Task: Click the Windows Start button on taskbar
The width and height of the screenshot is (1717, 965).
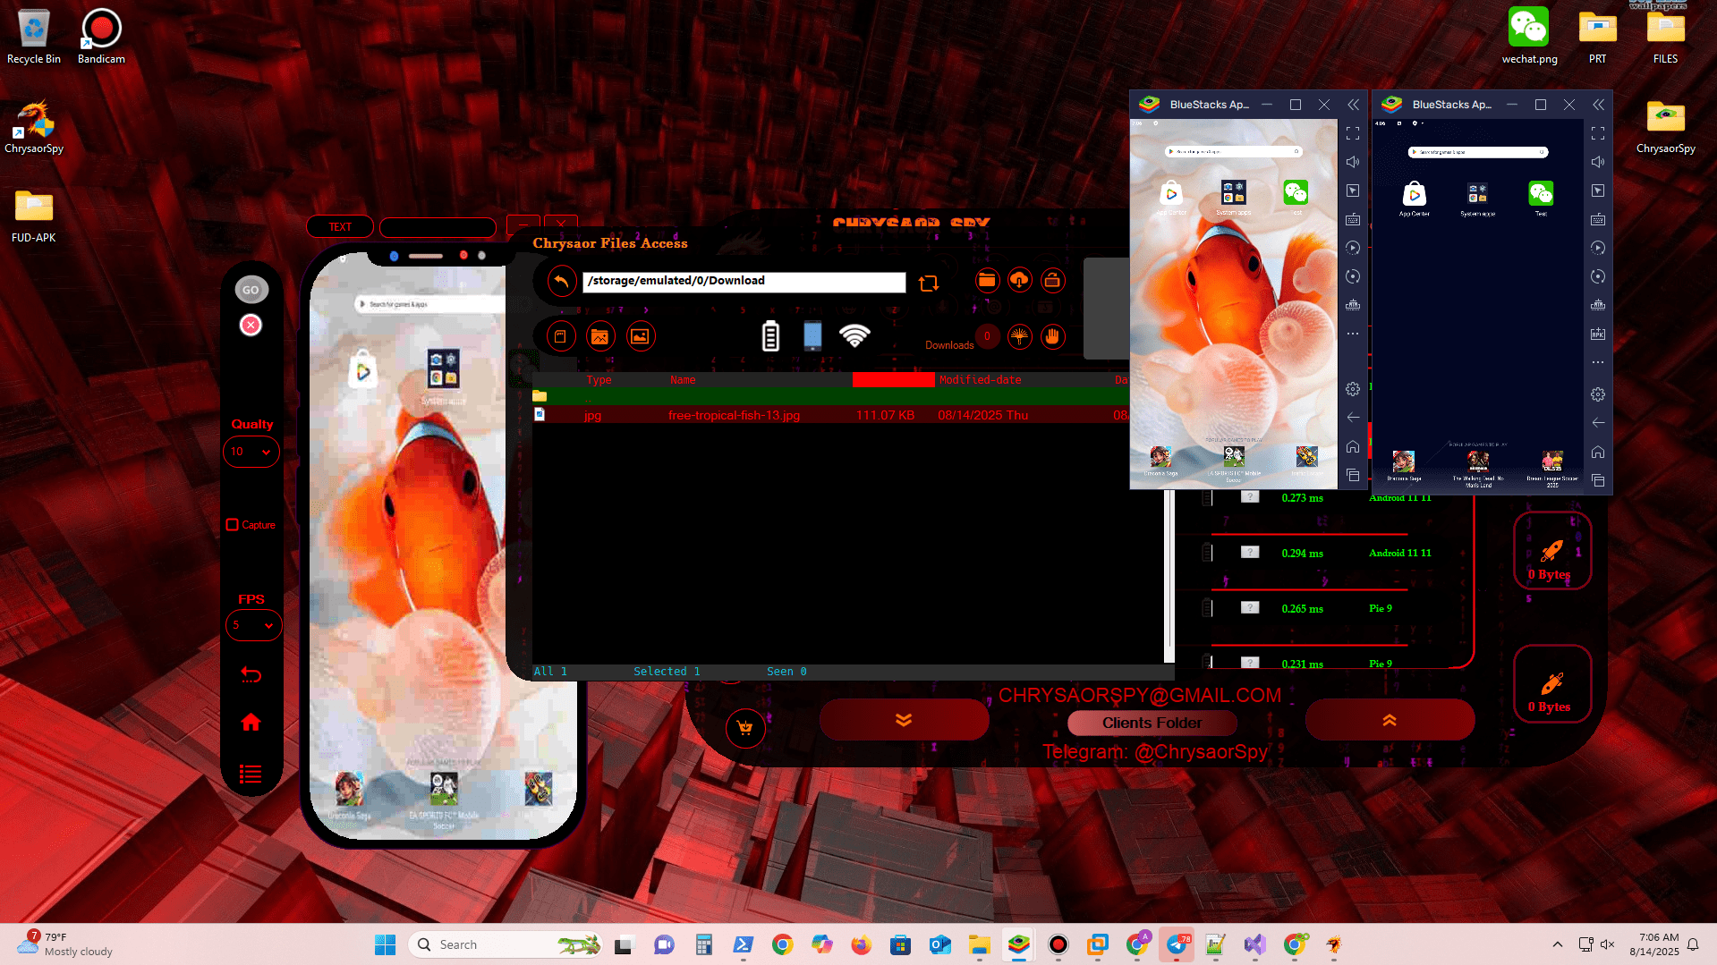Action: 385,944
